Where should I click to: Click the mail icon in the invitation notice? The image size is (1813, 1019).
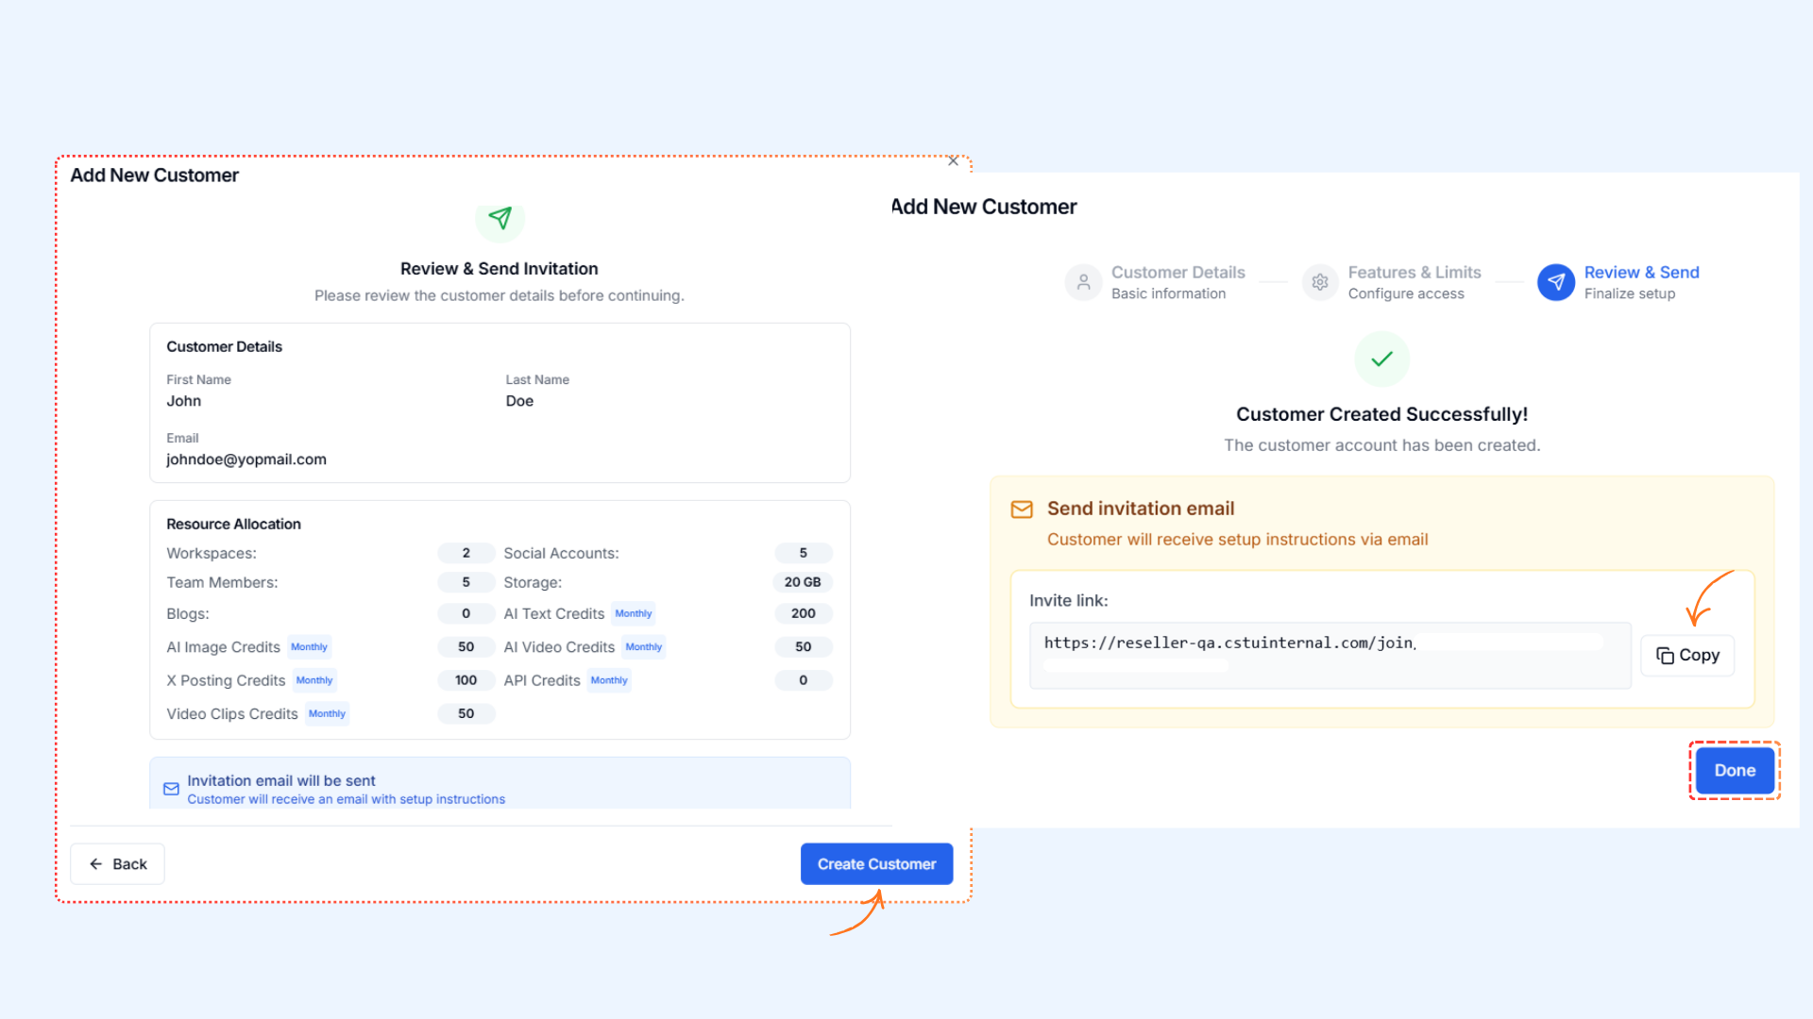[171, 789]
